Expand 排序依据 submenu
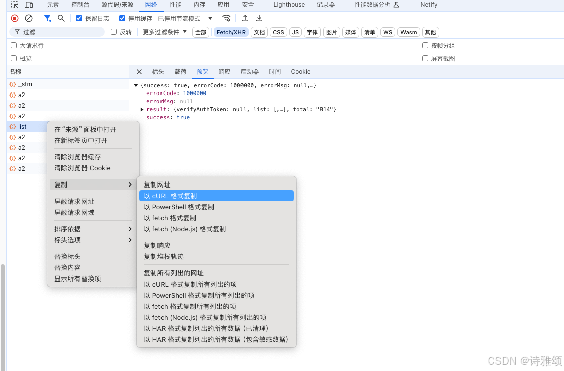The height and width of the screenshot is (371, 564). coord(93,229)
